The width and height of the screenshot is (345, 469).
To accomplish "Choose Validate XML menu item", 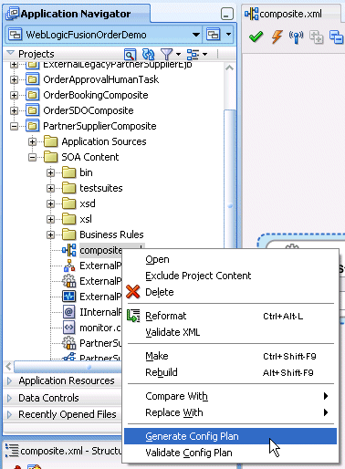I will coord(230,332).
